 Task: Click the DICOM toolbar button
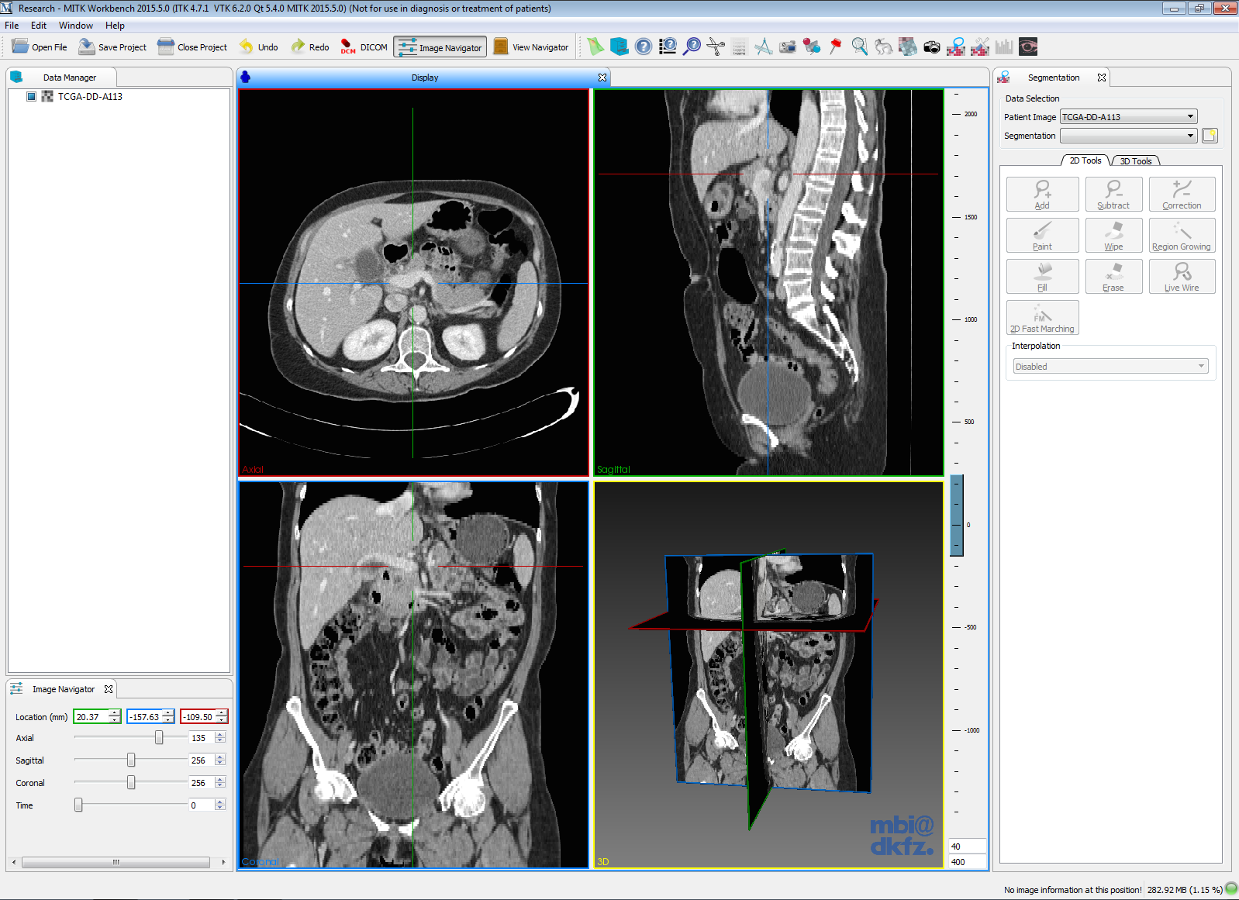364,47
